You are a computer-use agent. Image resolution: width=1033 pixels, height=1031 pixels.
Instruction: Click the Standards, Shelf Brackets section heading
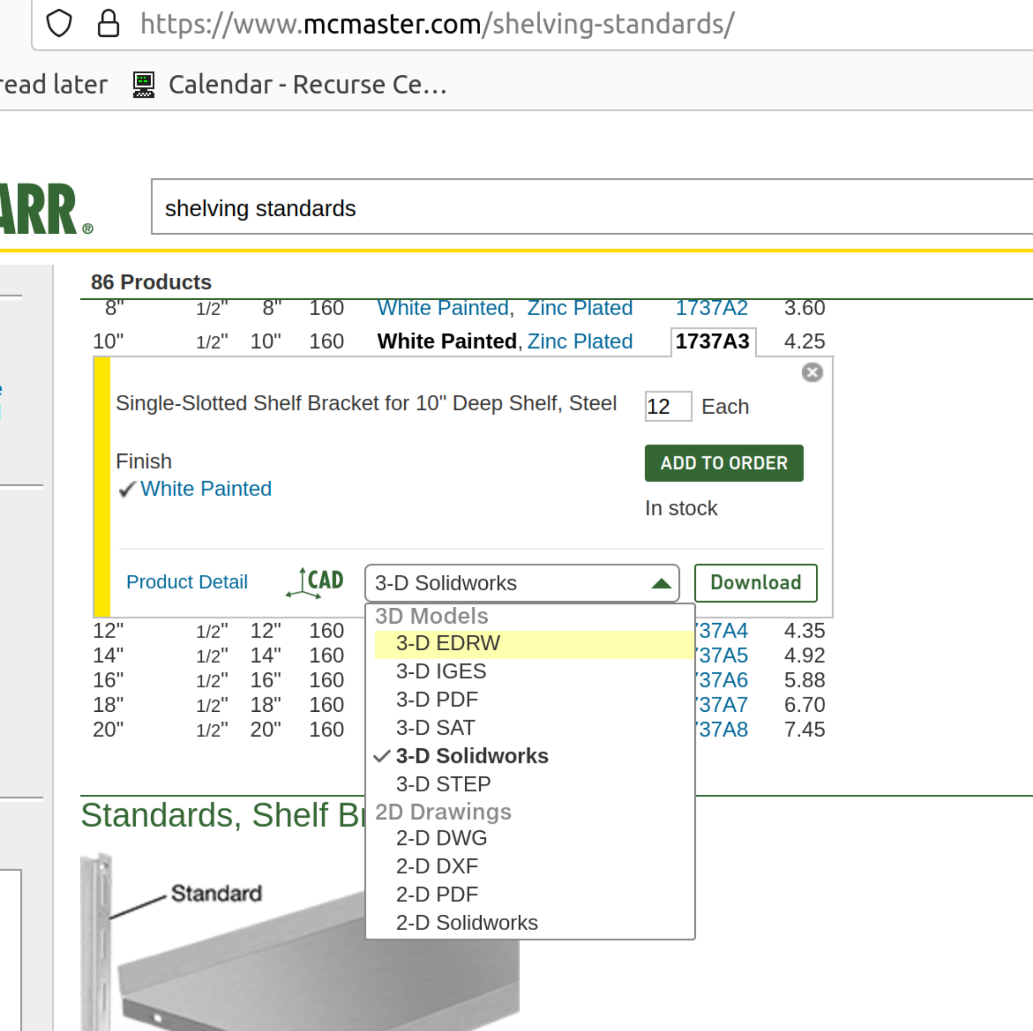[x=223, y=815]
